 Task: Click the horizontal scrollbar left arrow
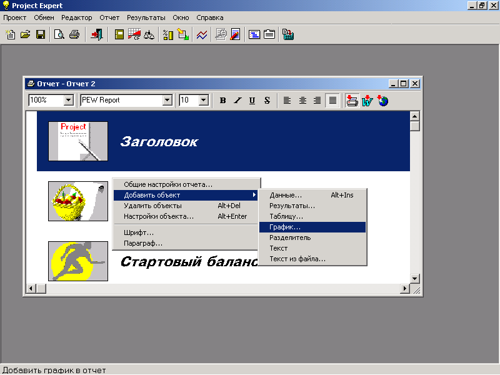coord(31,289)
